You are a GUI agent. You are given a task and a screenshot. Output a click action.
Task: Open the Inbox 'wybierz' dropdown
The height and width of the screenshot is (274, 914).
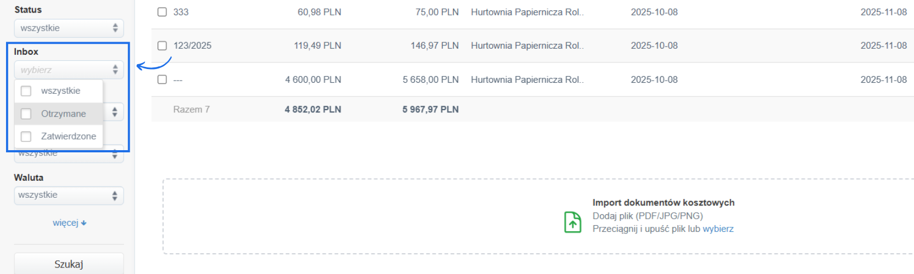pyautogui.click(x=69, y=70)
